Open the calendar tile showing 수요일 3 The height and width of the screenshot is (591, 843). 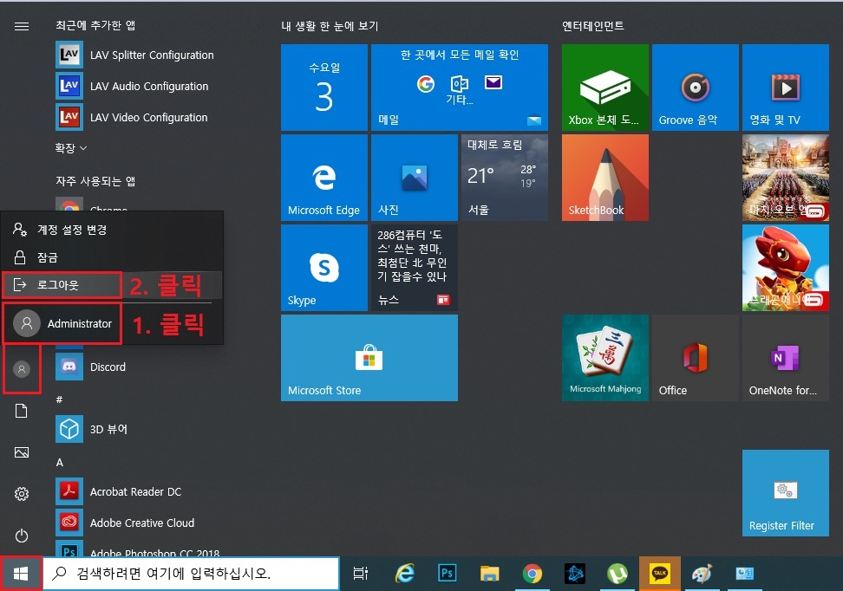(x=324, y=87)
